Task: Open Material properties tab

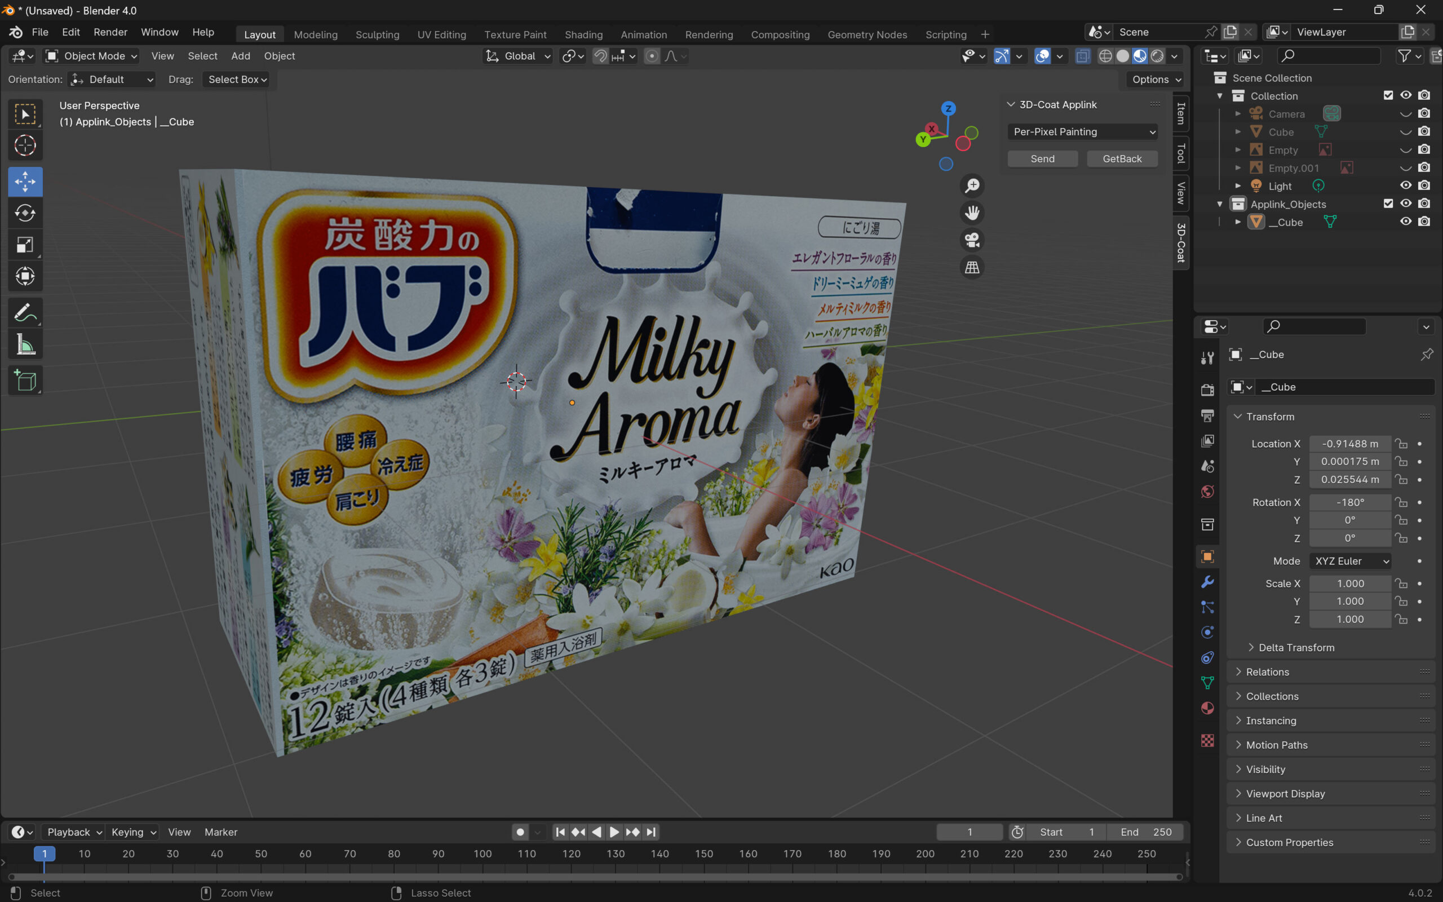Action: 1207,708
